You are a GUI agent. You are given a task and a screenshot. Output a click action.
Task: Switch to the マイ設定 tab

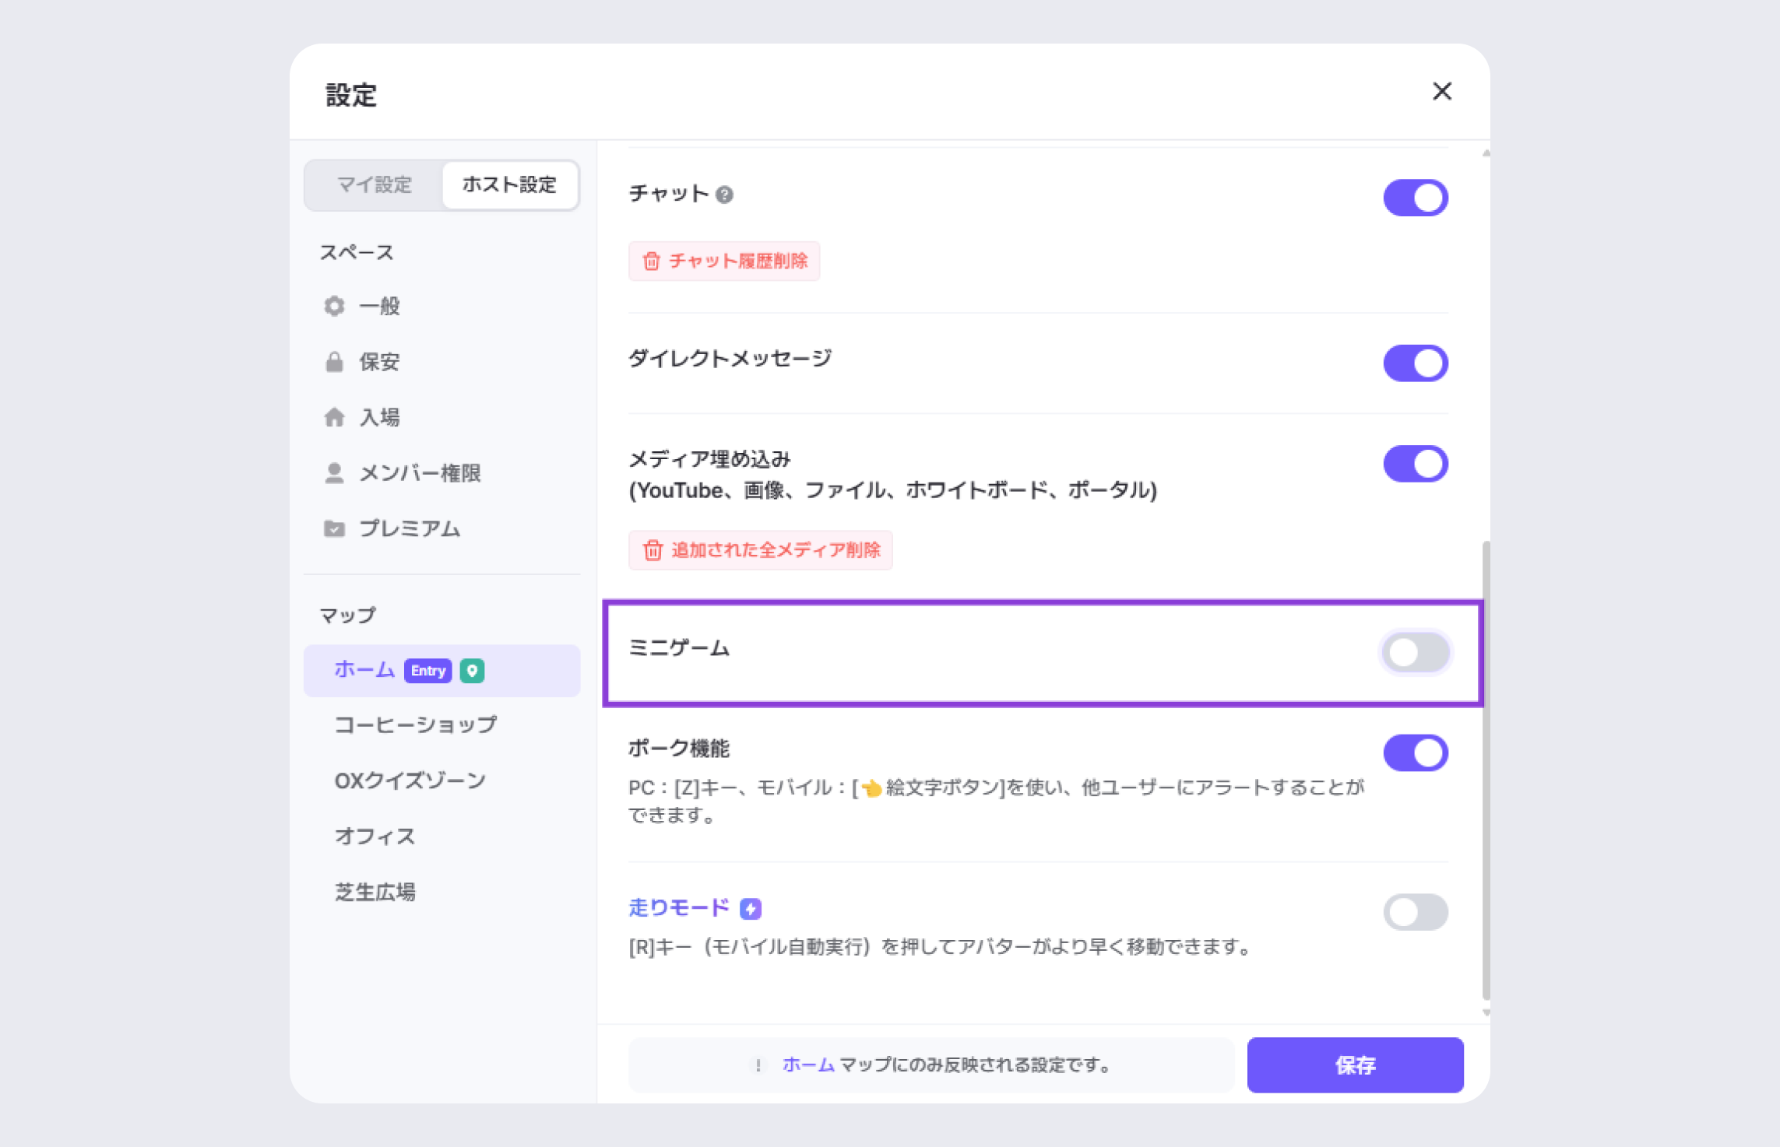pos(375,185)
